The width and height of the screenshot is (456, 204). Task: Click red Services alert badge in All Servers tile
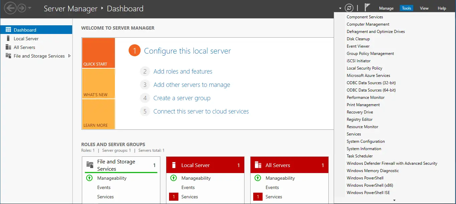coord(258,197)
